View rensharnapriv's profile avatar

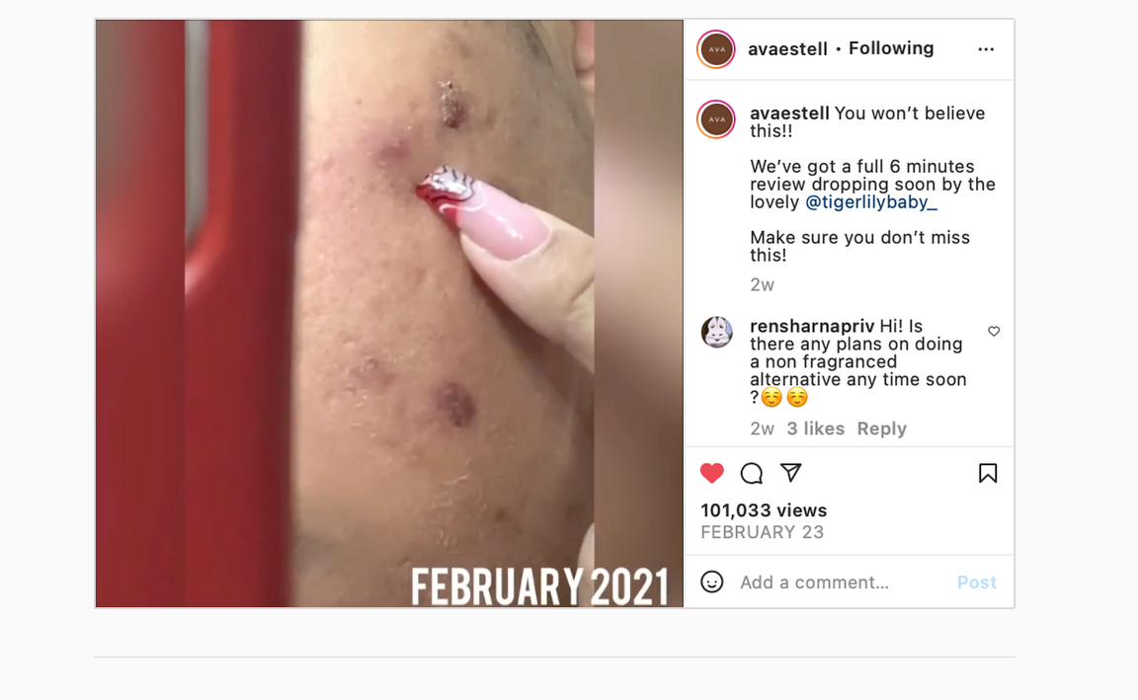[716, 332]
